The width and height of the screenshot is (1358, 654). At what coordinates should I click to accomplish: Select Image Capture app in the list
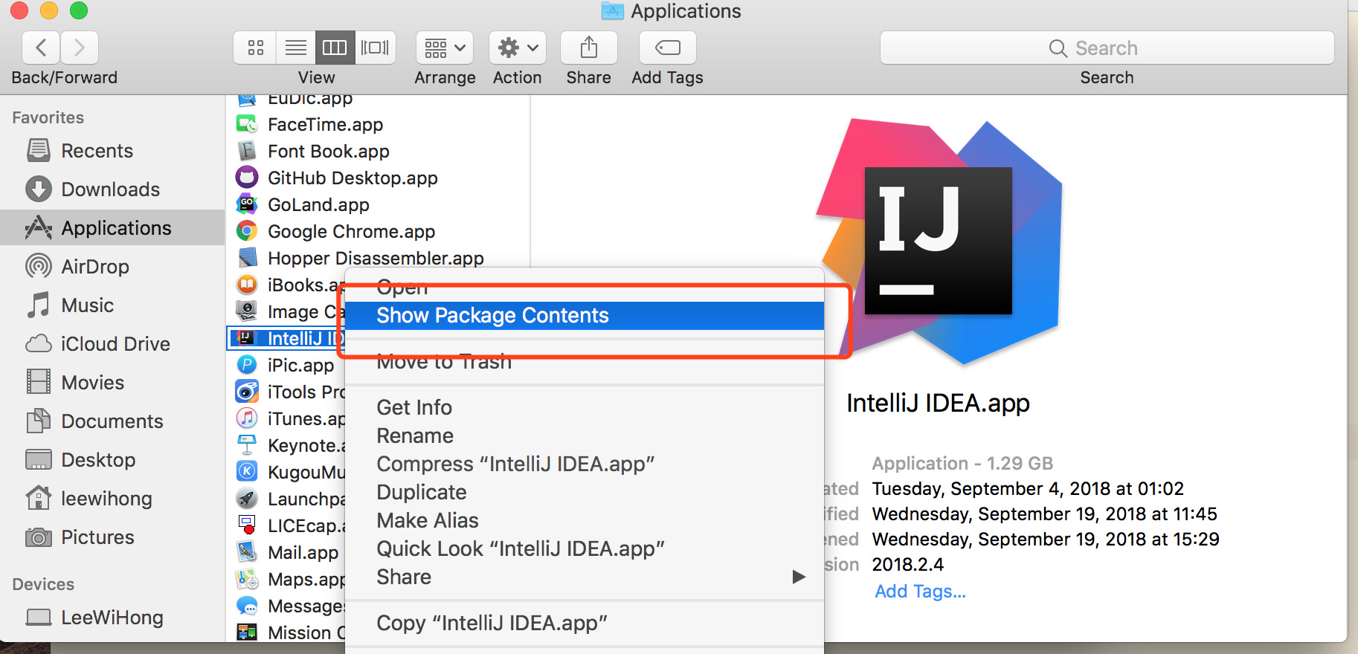287,312
